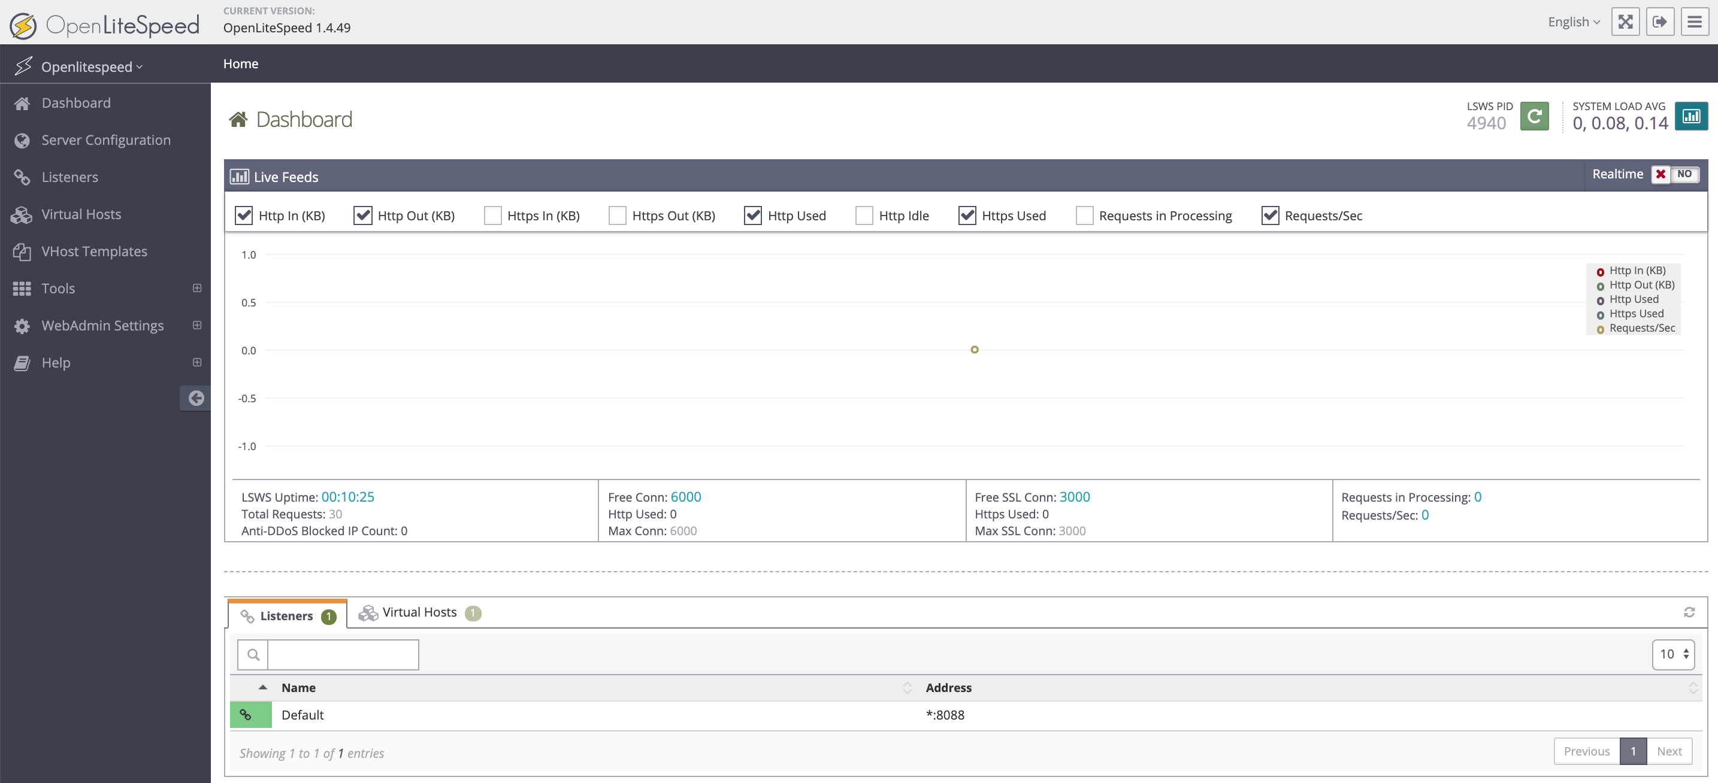The width and height of the screenshot is (1718, 783).
Task: Toggle the Realtime NO switch
Action: 1675,174
